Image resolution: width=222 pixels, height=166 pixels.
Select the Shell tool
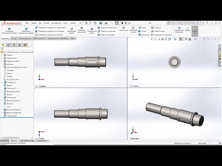[144, 35]
